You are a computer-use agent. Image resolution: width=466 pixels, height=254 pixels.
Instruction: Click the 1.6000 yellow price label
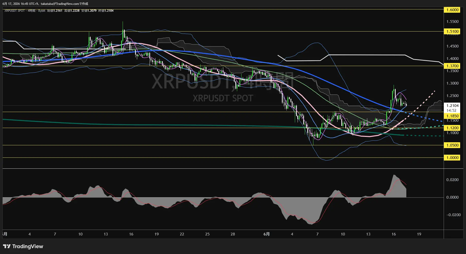[x=452, y=10]
